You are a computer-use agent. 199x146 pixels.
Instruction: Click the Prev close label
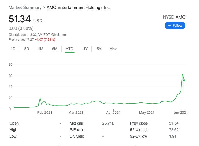[x=139, y=123]
